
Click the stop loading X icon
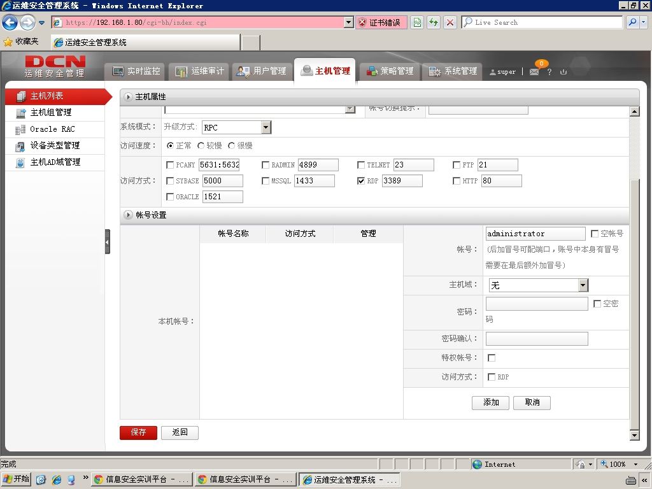coord(450,22)
